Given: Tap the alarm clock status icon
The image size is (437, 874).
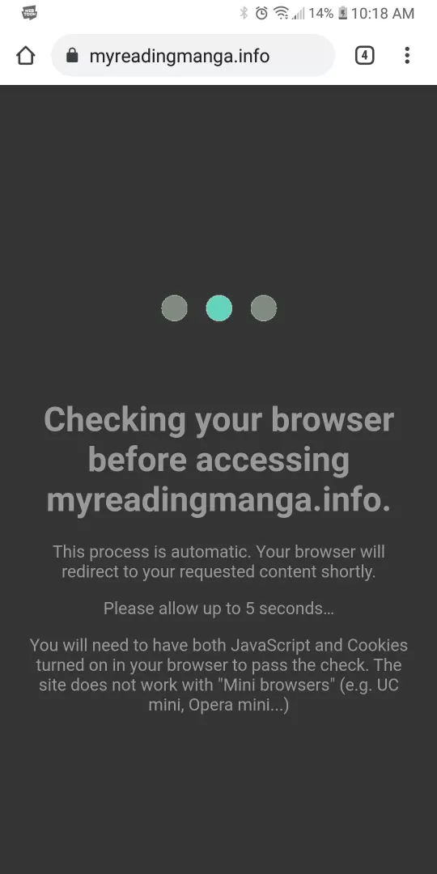Looking at the screenshot, I should tap(261, 13).
